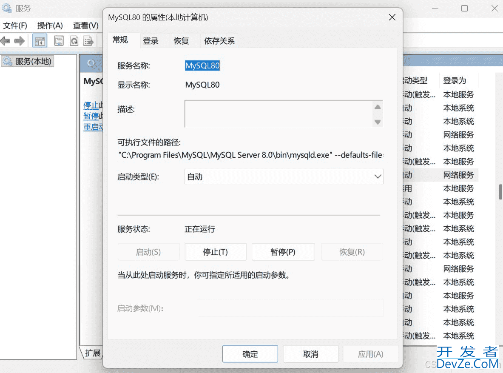Toggle the show/hide console tree icon

coord(40,41)
